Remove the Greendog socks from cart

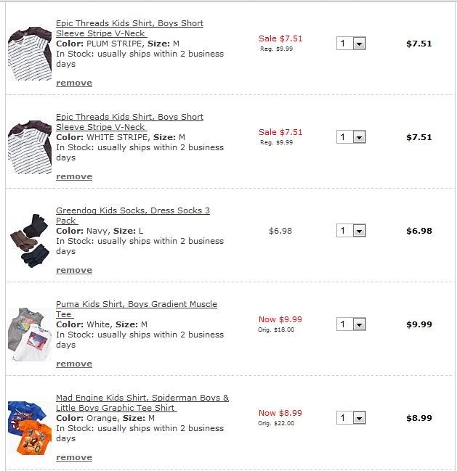74,270
